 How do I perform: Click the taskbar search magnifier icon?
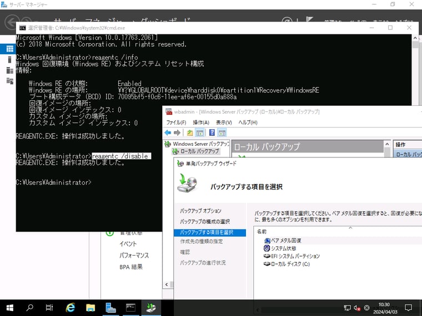coord(29,308)
